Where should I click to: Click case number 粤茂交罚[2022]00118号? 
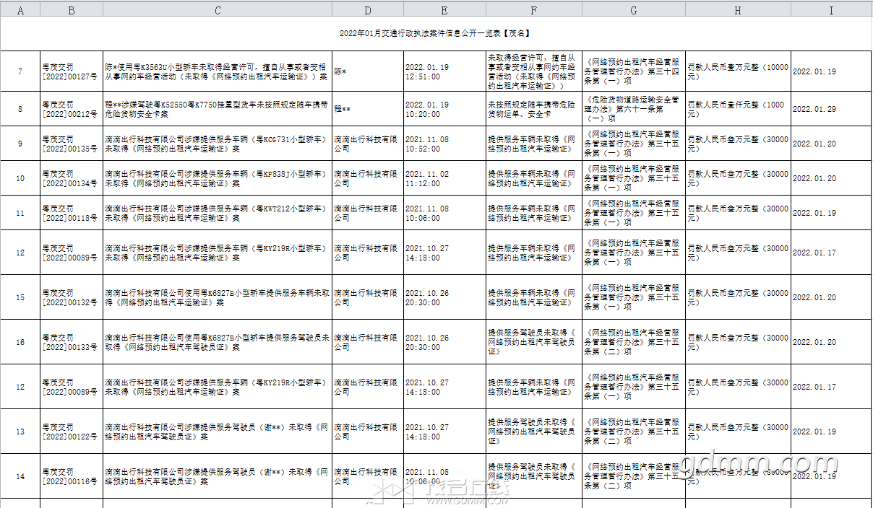pos(72,213)
